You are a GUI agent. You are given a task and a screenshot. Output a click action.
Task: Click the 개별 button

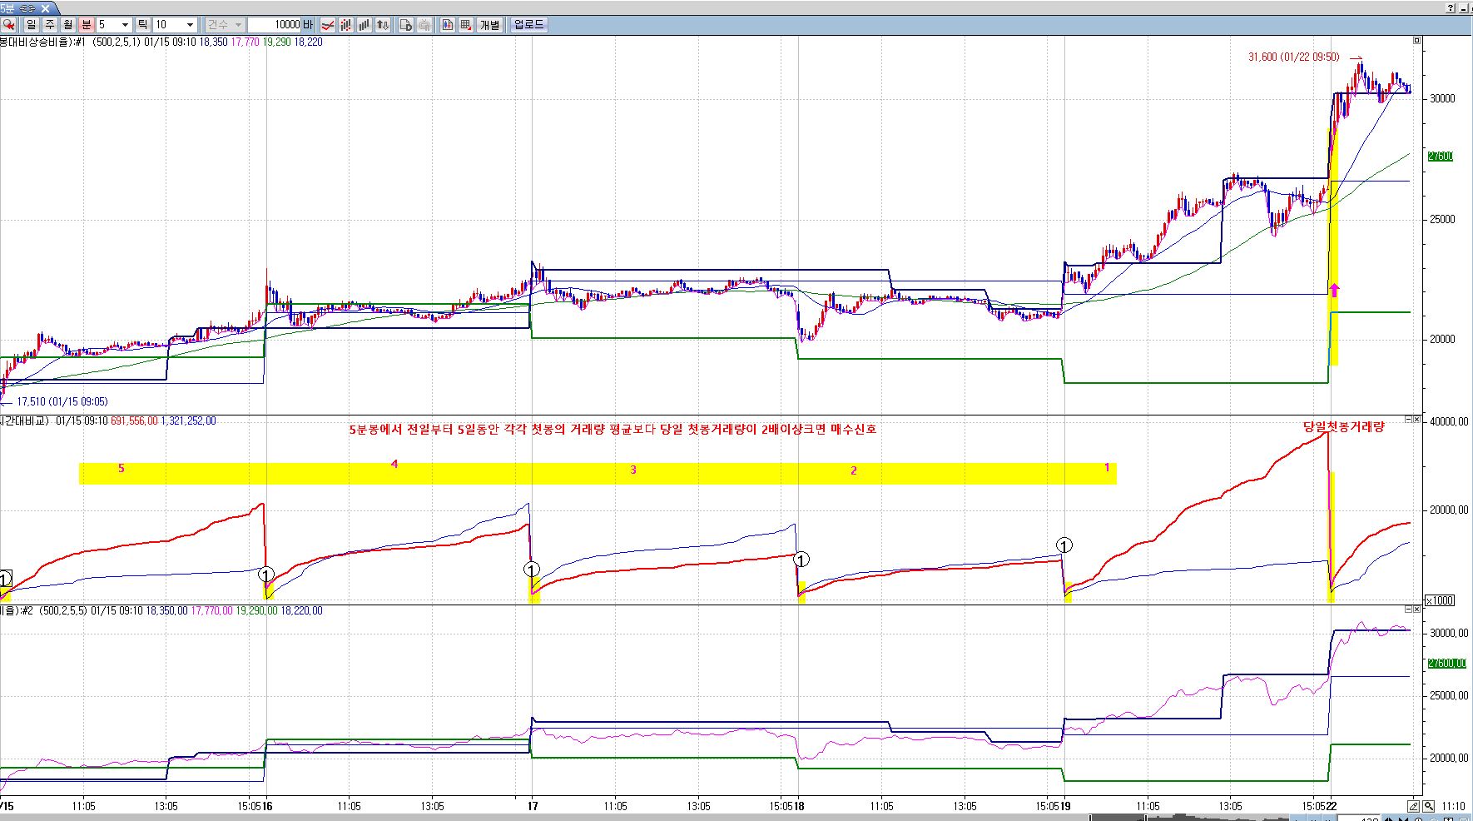(x=490, y=25)
